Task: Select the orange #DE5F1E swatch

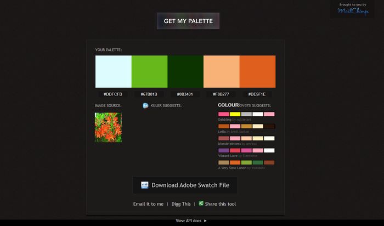Action: click(x=257, y=71)
